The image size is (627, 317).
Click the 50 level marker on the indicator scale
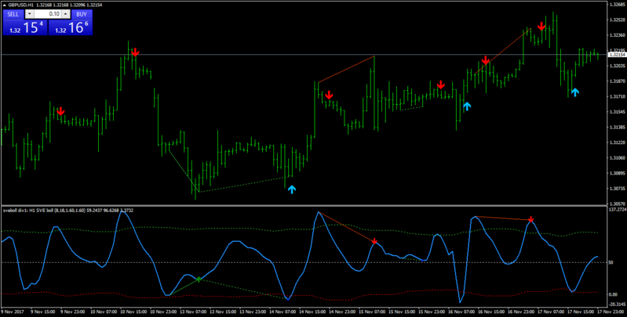coord(611,262)
